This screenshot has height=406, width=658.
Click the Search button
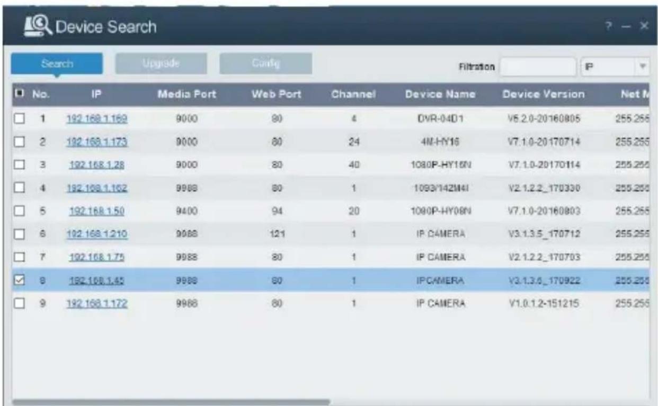[57, 63]
